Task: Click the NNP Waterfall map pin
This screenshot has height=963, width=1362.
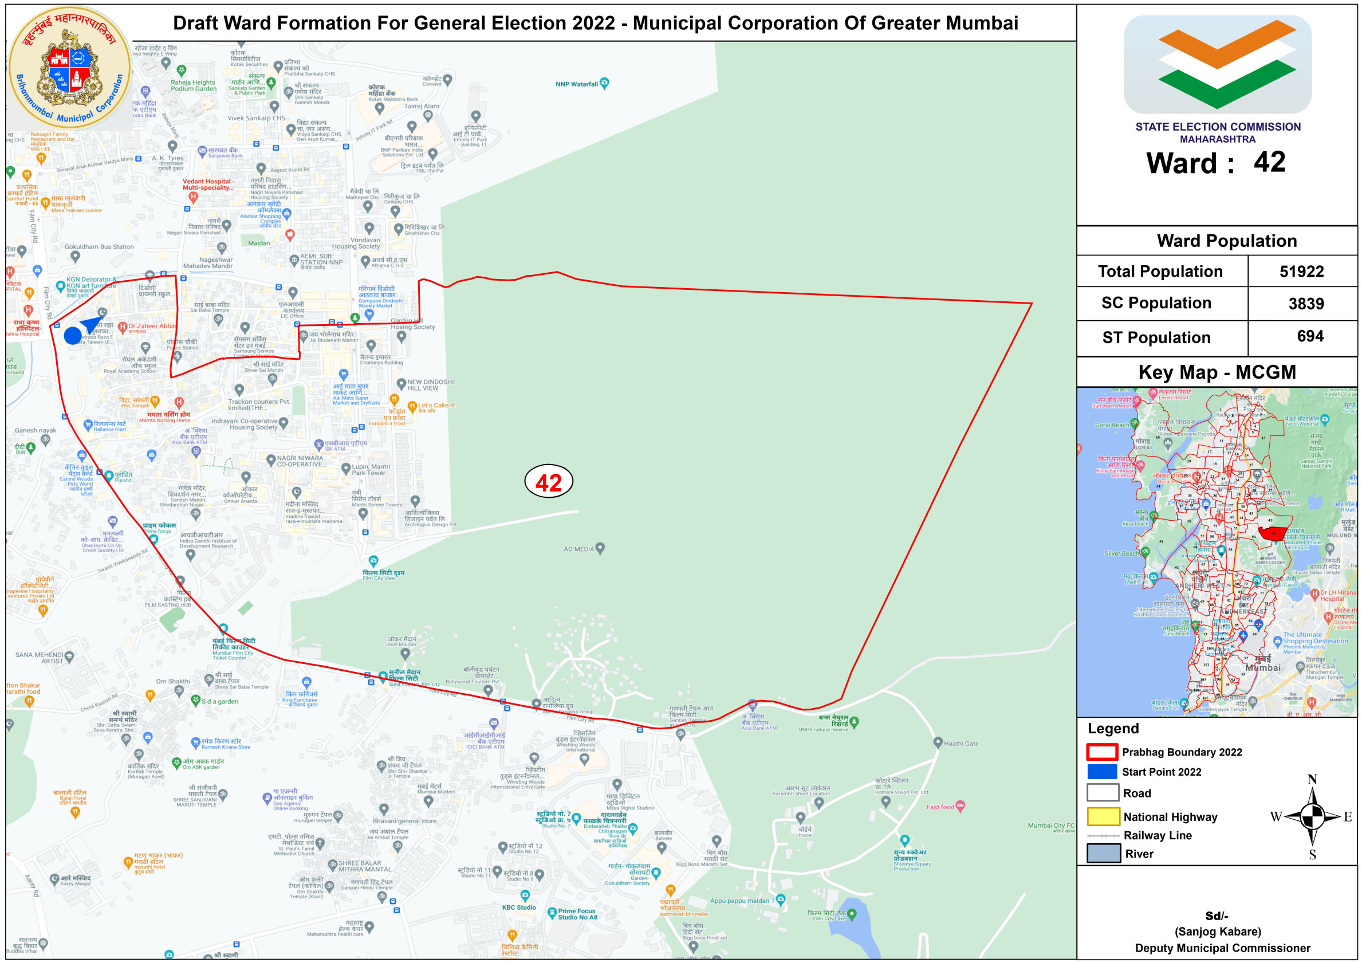Action: click(604, 83)
